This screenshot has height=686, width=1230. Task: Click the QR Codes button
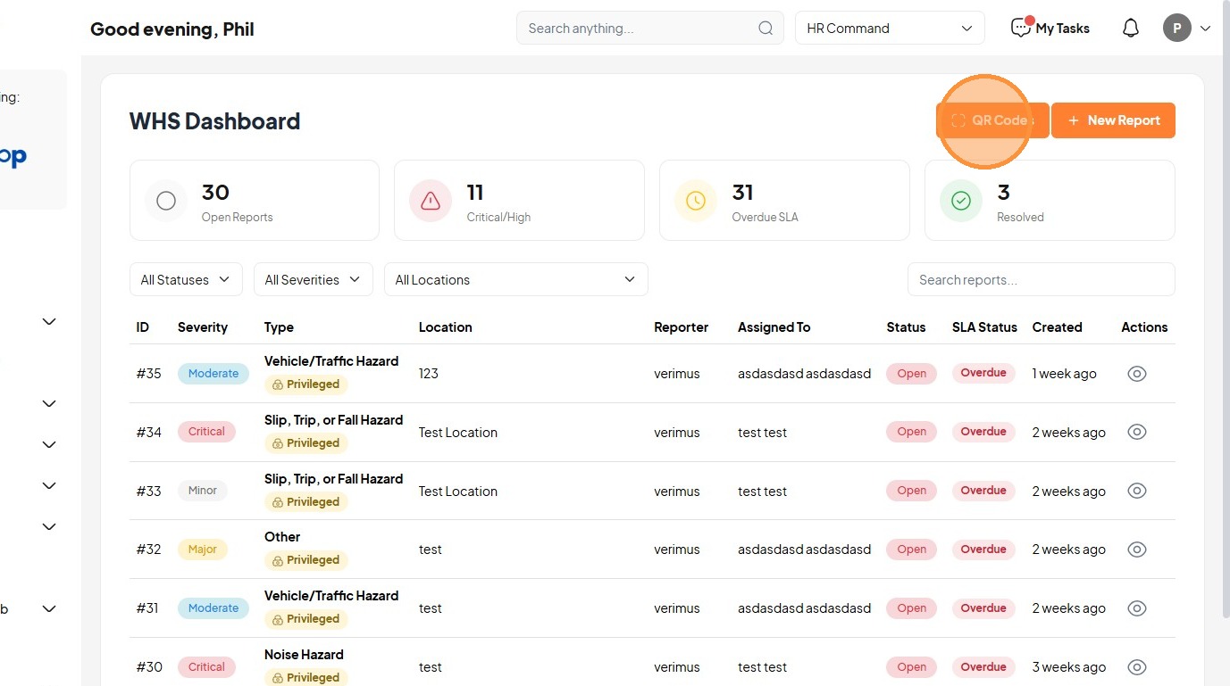[992, 120]
